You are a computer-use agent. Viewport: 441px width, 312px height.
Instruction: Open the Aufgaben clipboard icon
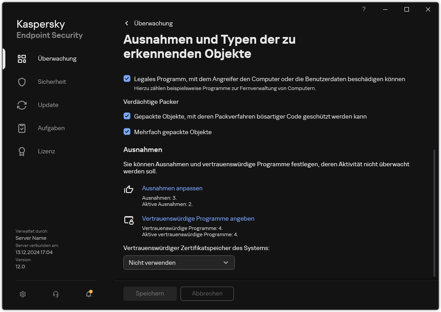click(x=22, y=128)
